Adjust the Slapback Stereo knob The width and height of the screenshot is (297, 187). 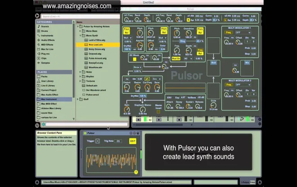[x=143, y=109]
